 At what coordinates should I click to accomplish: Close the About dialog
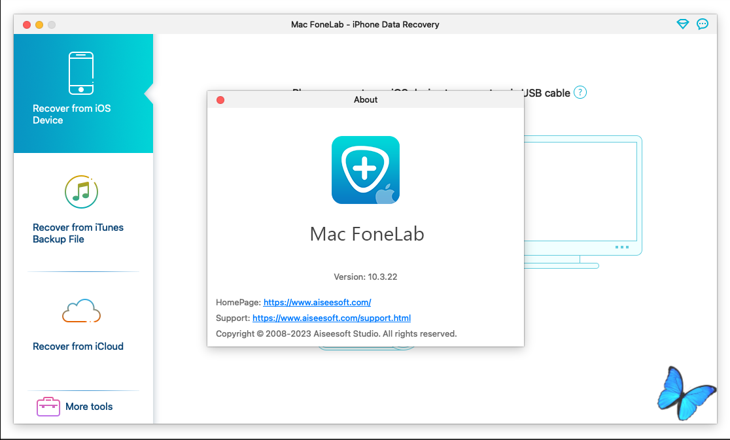coord(220,100)
